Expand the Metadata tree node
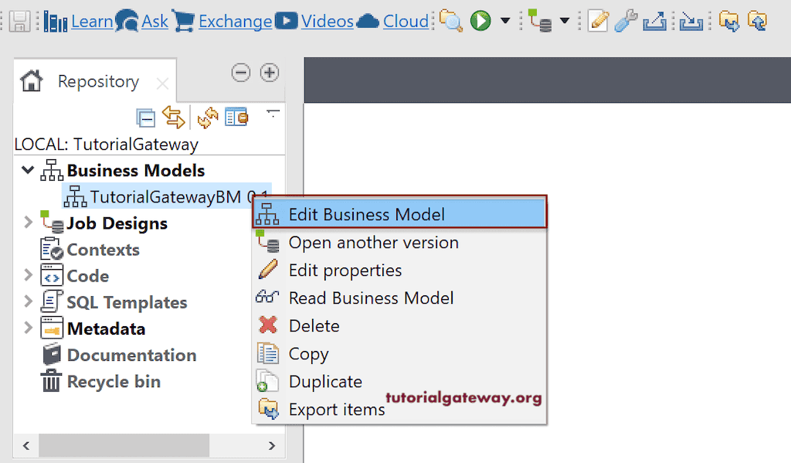The height and width of the screenshot is (463, 791). click(29, 328)
